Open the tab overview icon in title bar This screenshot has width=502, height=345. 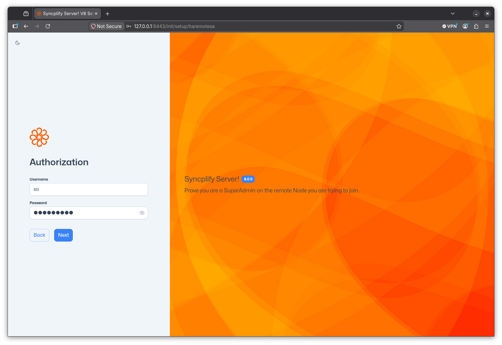click(26, 14)
